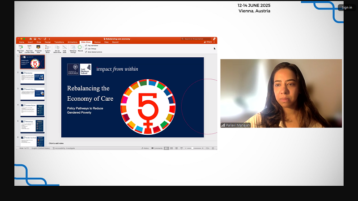The height and width of the screenshot is (201, 358).
Task: Click Play from Current Slide icon
Action: 29,47
